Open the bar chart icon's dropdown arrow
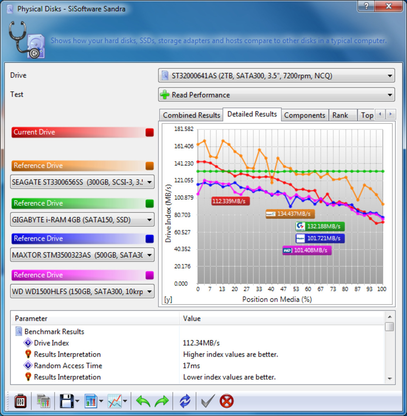Image resolution: width=407 pixels, height=416 pixels. click(x=101, y=401)
